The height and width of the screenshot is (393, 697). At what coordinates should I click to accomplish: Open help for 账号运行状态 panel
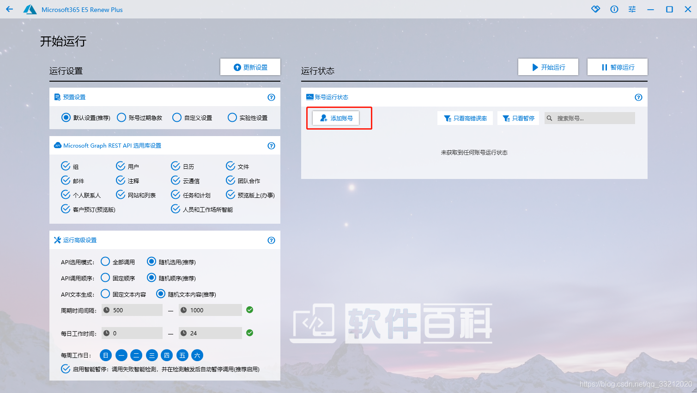coord(638,97)
